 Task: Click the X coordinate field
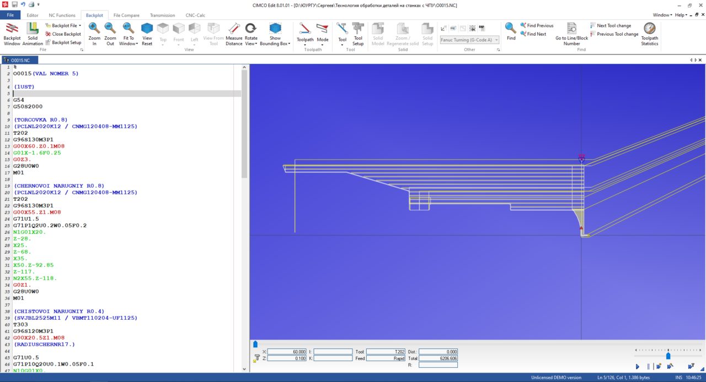[x=287, y=352]
